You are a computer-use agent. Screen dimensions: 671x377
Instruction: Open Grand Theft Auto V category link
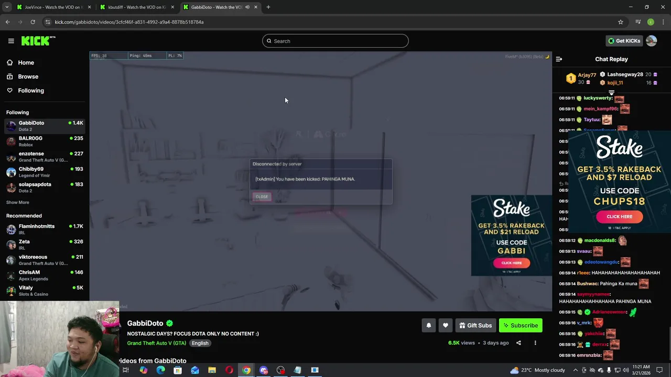tap(156, 343)
